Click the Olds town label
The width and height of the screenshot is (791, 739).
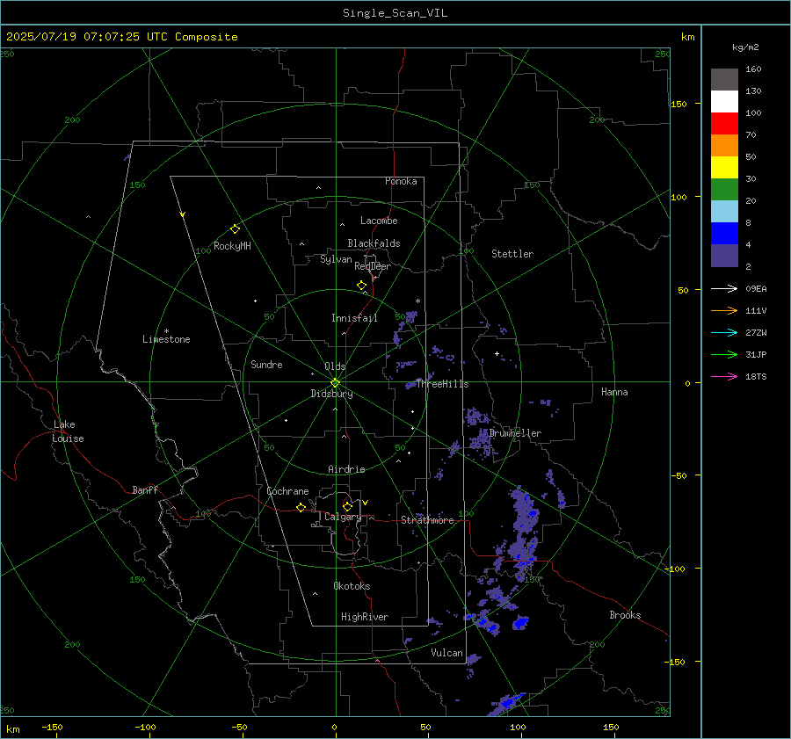pos(335,366)
